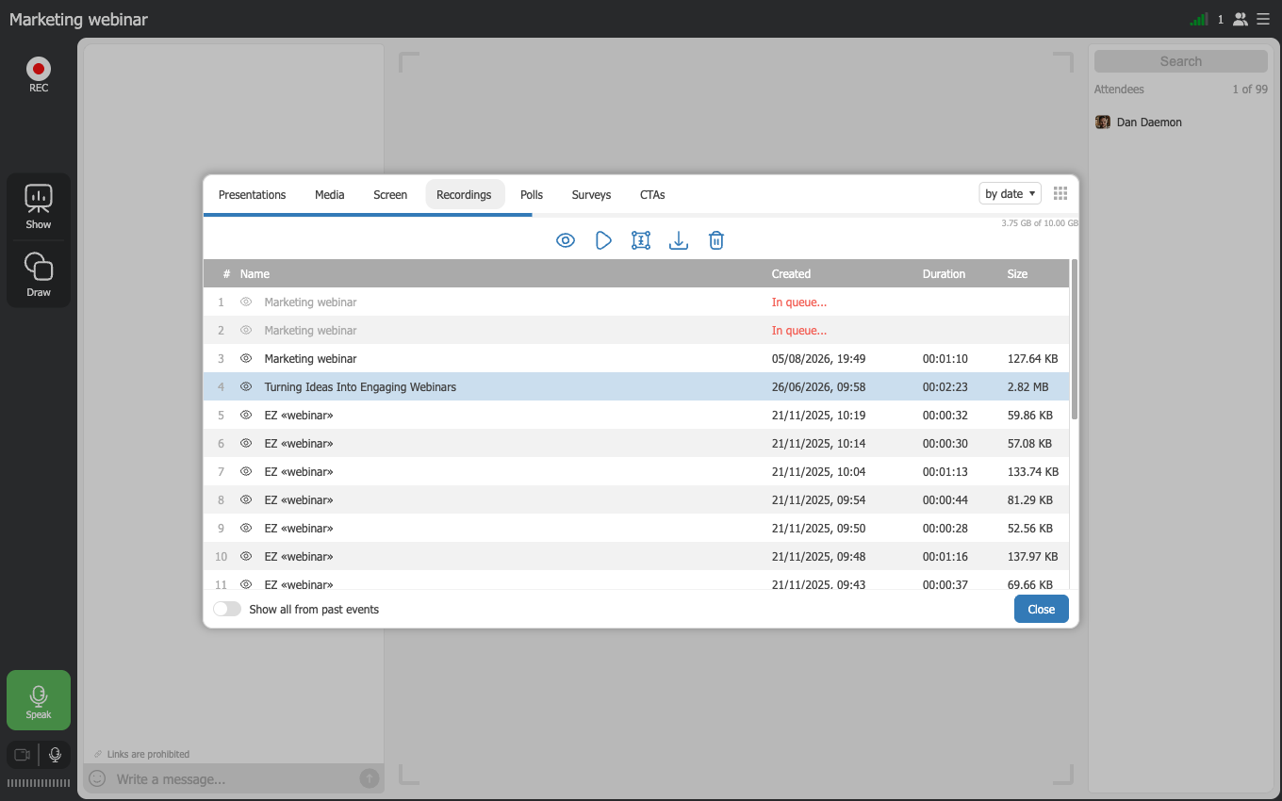Toggle eye icon on row 7

(x=246, y=471)
